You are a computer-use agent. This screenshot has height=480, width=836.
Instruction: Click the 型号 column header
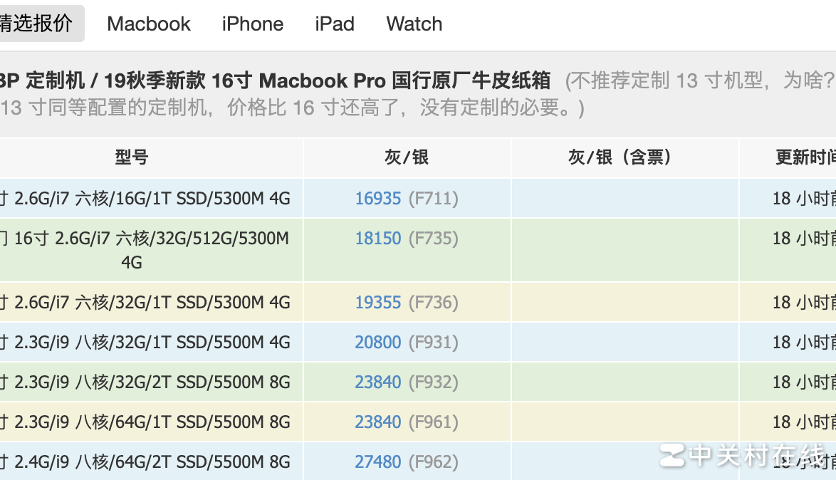(x=132, y=157)
